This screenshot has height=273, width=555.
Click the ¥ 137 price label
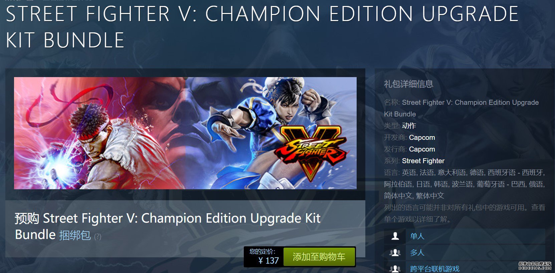pyautogui.click(x=268, y=261)
